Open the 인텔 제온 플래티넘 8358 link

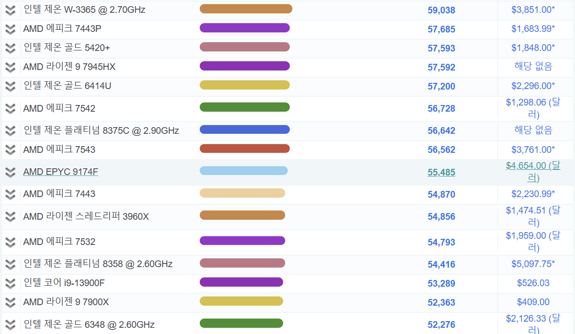tap(98, 263)
